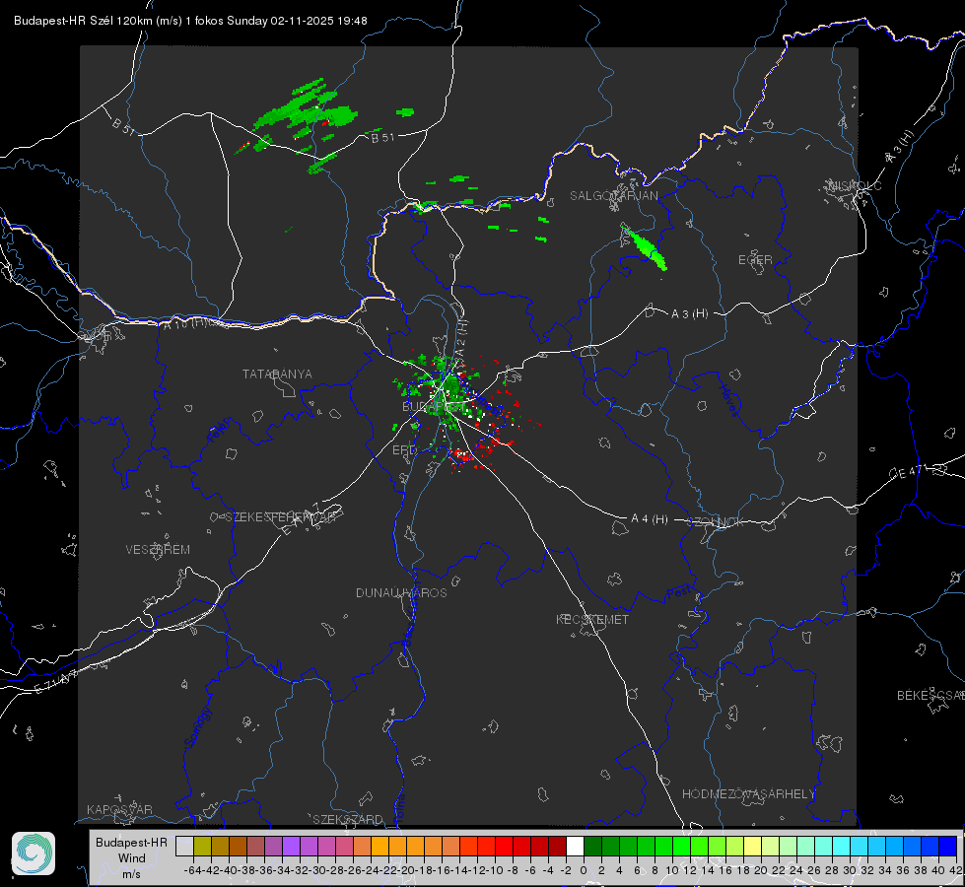Click the small green echo right of the big cluster
This screenshot has width=965, height=887.
[405, 112]
